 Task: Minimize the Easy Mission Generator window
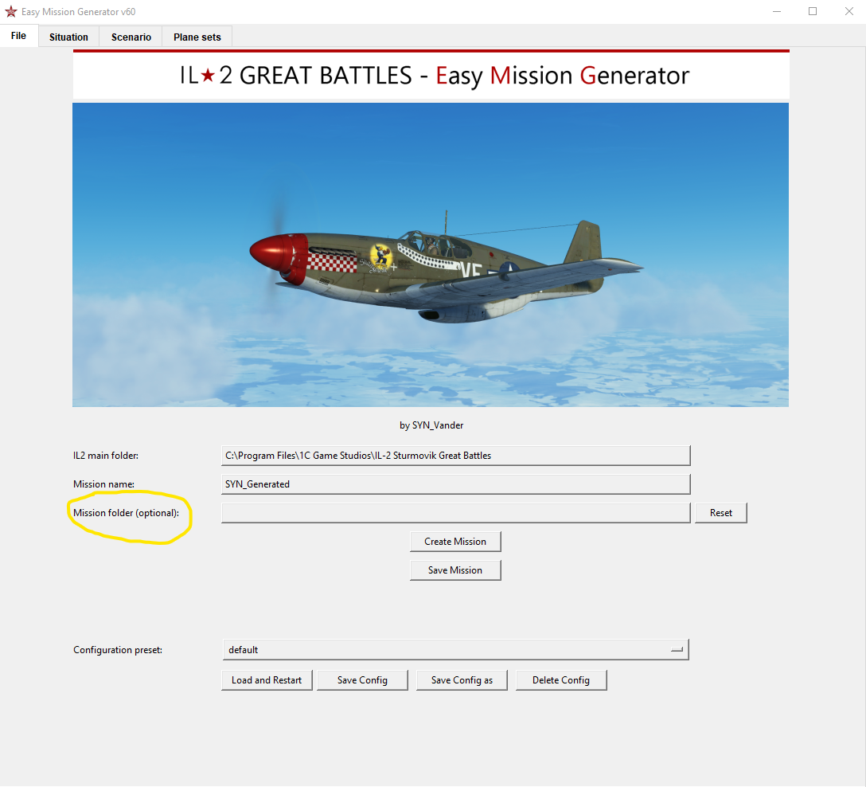(777, 12)
